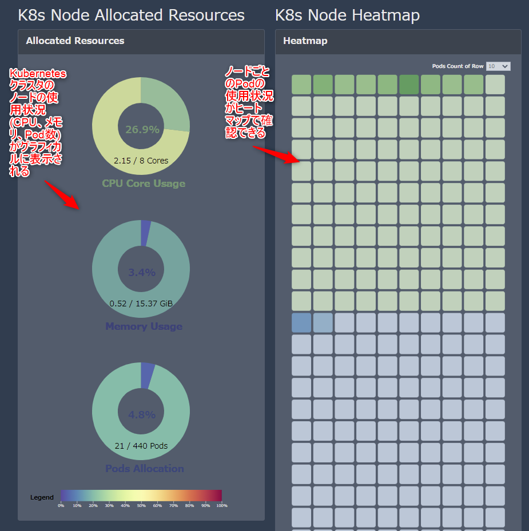Click the small blue slice of Memory donut
This screenshot has height=531, width=529.
point(145,233)
